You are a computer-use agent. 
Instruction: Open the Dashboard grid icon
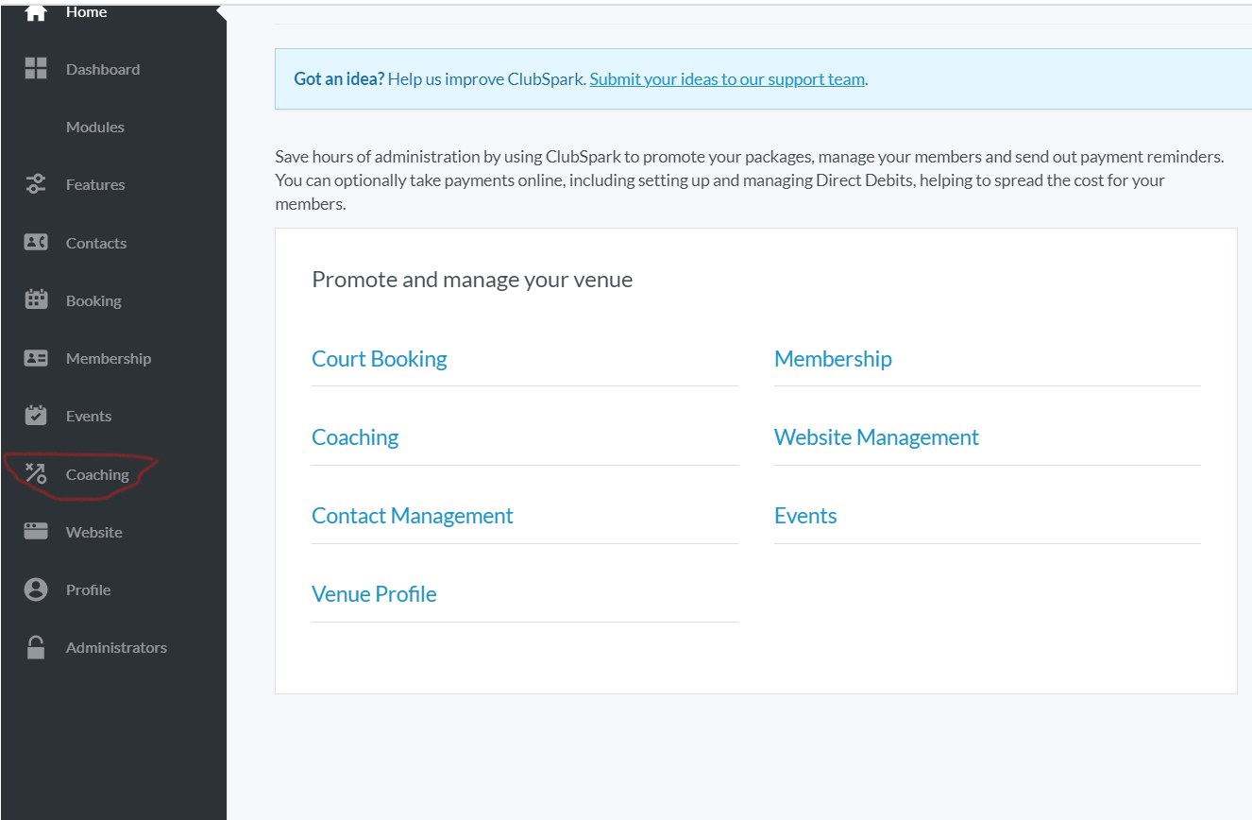point(35,68)
